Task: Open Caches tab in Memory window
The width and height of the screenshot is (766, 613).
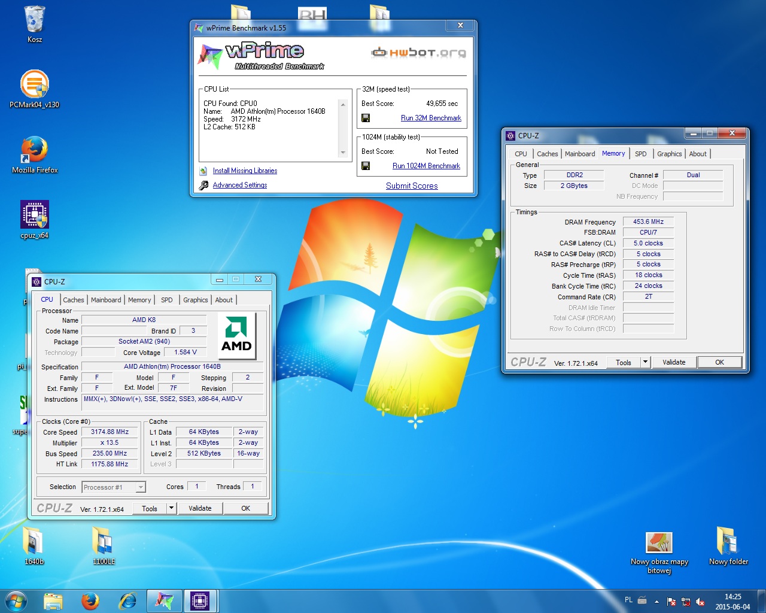Action: point(548,154)
